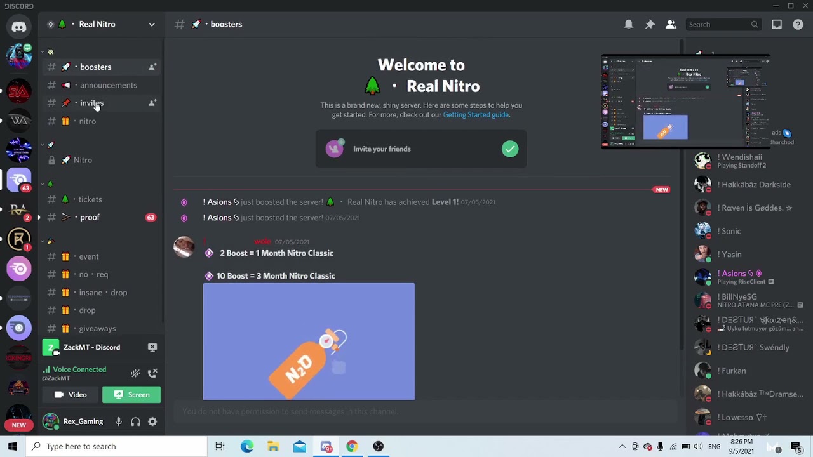Open the Getting Started guide link
This screenshot has height=457, width=813.
click(x=476, y=115)
